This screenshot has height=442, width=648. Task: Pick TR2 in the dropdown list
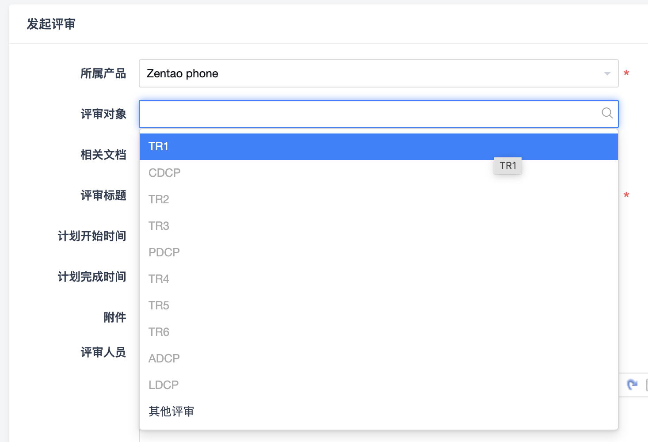(159, 199)
